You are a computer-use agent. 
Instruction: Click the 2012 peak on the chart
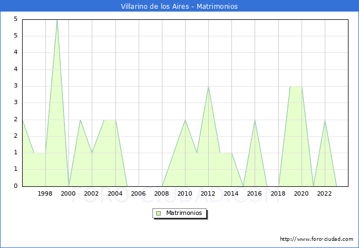(x=208, y=87)
